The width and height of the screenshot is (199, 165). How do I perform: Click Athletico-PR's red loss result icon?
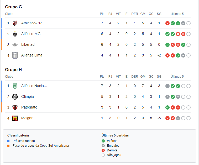[x=167, y=23]
